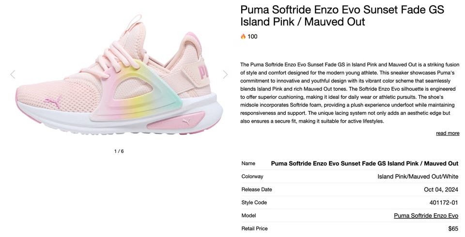The image size is (465, 237).
Task: Select the style code 401172-01
Action: [444, 203]
